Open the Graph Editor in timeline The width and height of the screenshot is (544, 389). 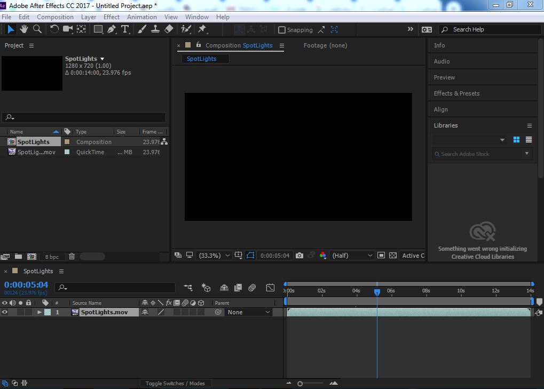[x=270, y=288]
